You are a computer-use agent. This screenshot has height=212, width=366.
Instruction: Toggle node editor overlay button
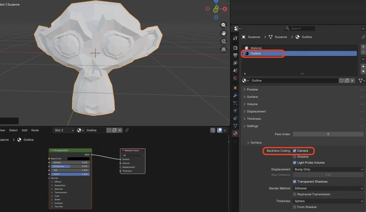click(219, 130)
